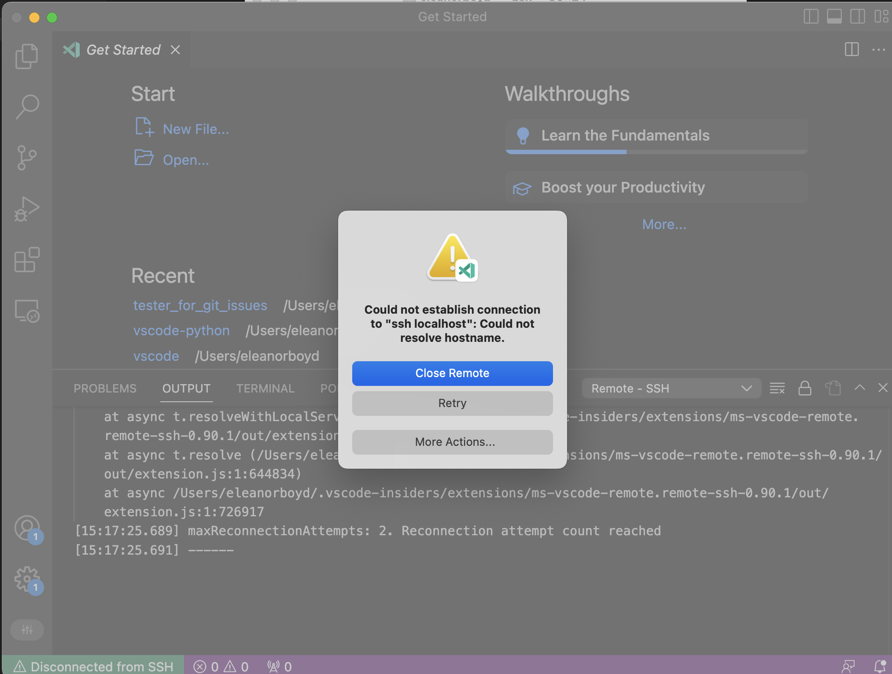
Task: Toggle the panel layout visibility
Action: [x=834, y=17]
